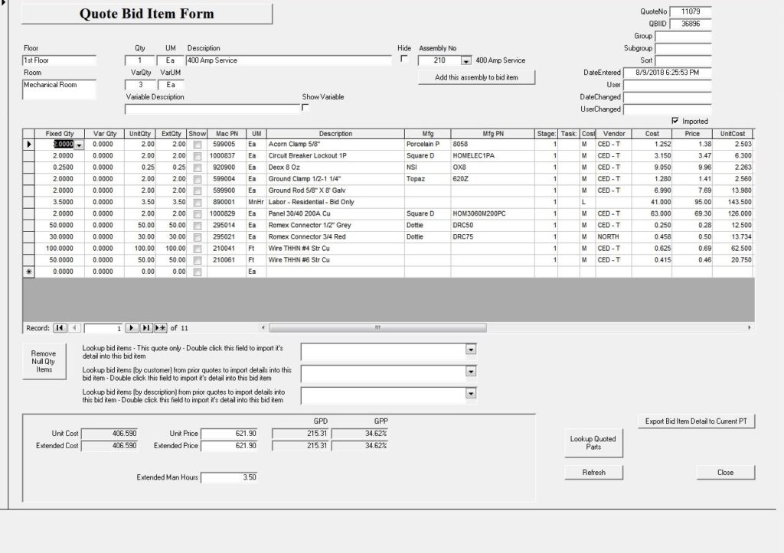Click the new-row asterisk selector

(x=29, y=272)
